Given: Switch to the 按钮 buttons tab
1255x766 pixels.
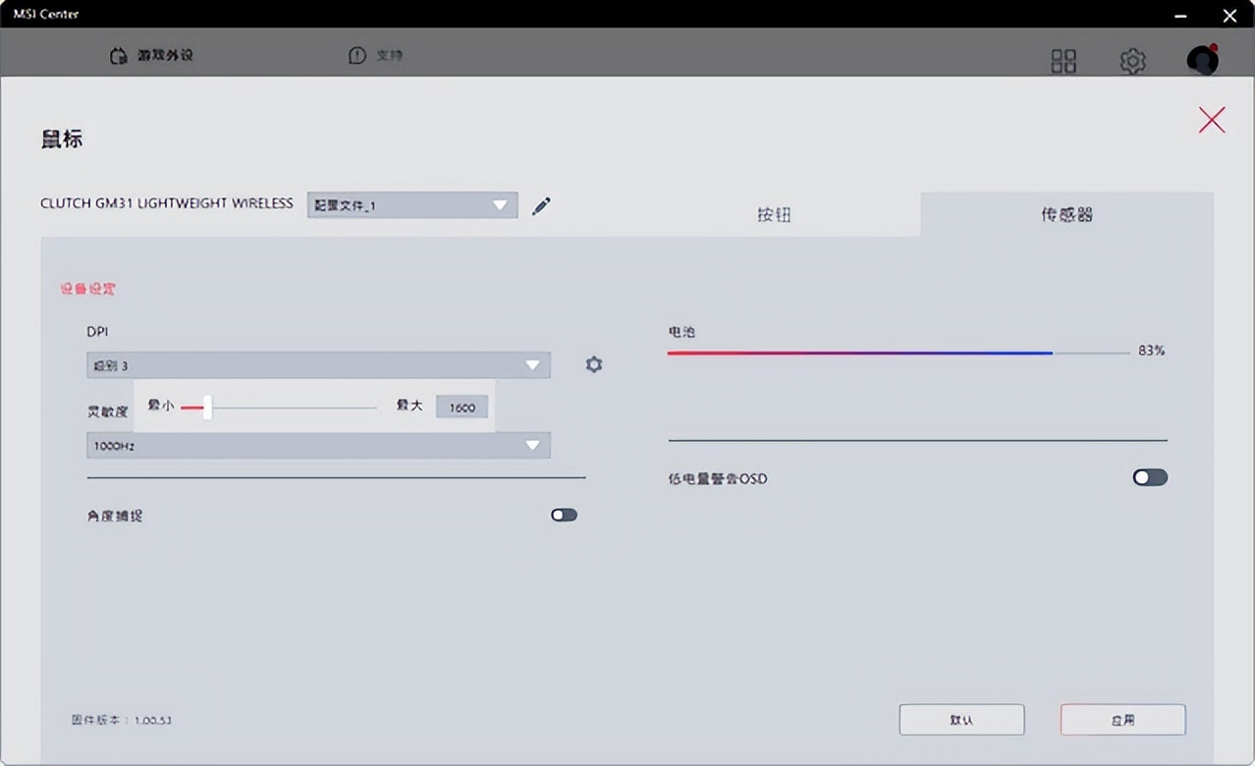Looking at the screenshot, I should tap(774, 214).
